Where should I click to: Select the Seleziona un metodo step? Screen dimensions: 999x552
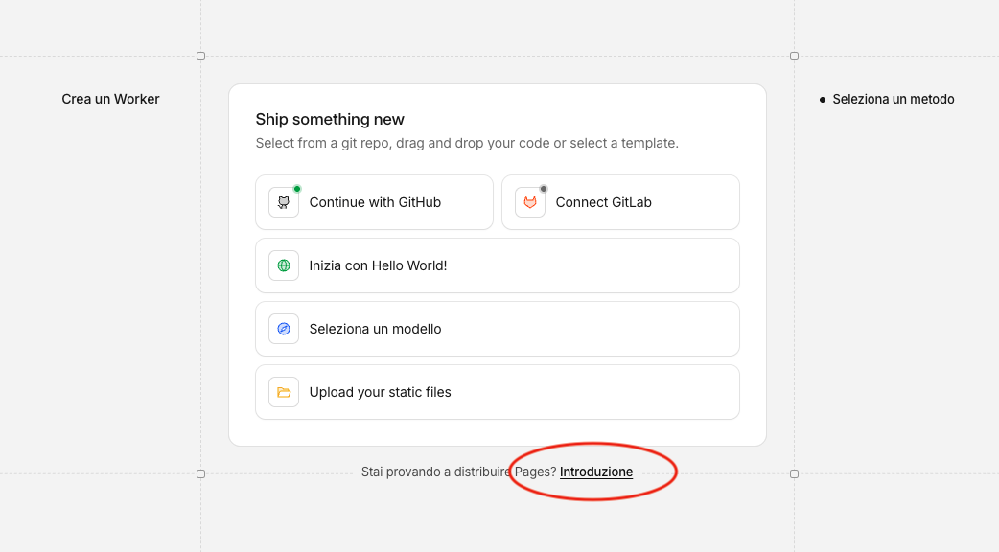(893, 99)
